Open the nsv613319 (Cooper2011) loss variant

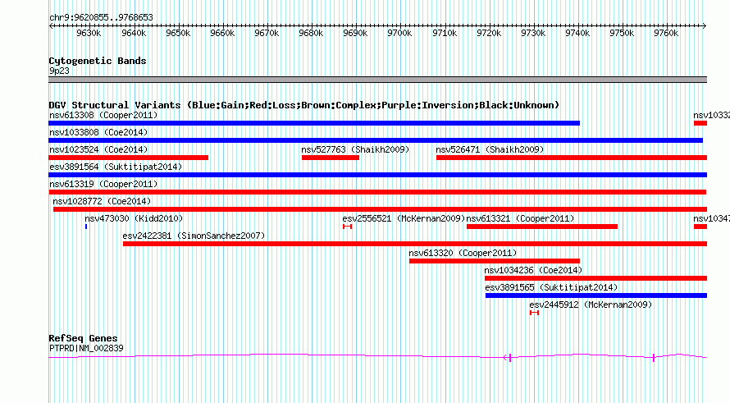[x=377, y=192]
